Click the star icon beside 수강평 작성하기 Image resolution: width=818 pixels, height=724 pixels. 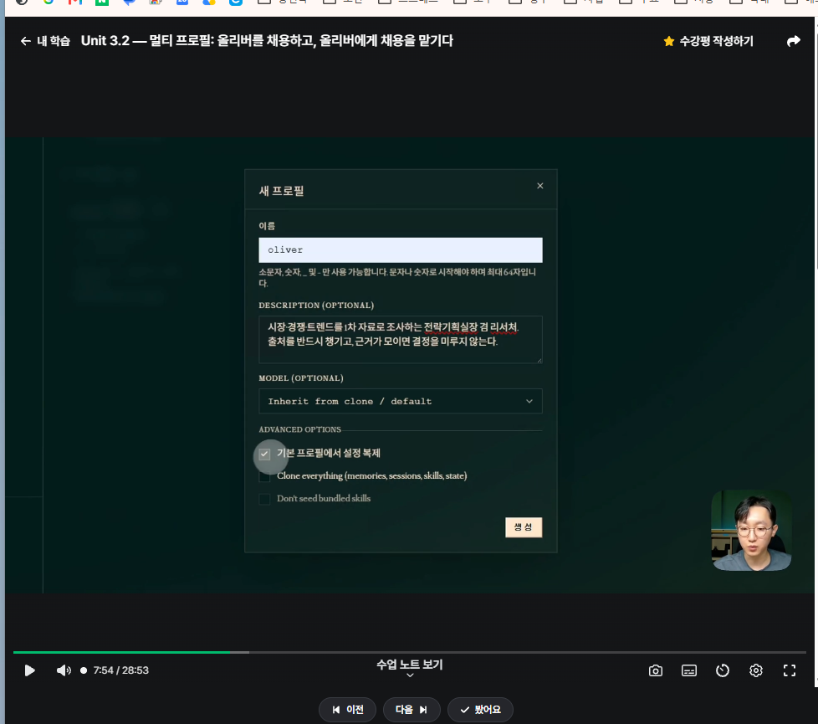click(x=669, y=41)
